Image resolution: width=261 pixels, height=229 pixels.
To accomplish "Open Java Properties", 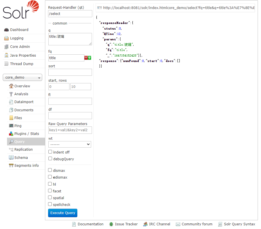I will tap(23, 55).
